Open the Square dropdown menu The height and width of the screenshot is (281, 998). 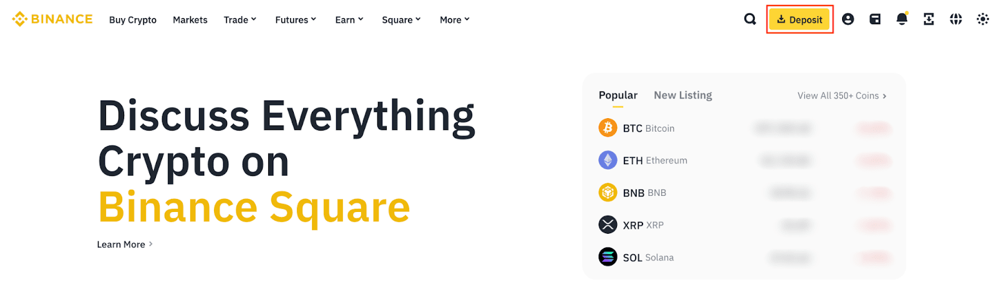point(401,20)
